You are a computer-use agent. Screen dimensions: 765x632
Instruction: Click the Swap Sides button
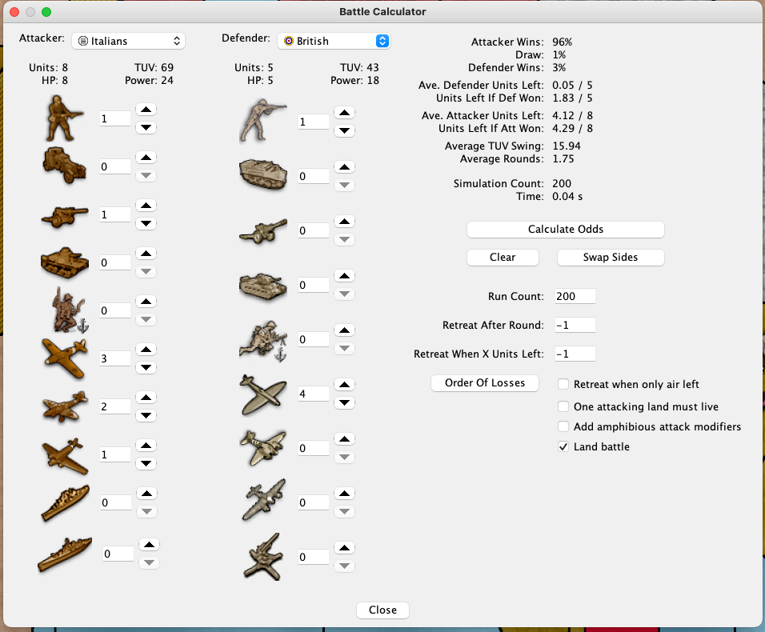(610, 258)
